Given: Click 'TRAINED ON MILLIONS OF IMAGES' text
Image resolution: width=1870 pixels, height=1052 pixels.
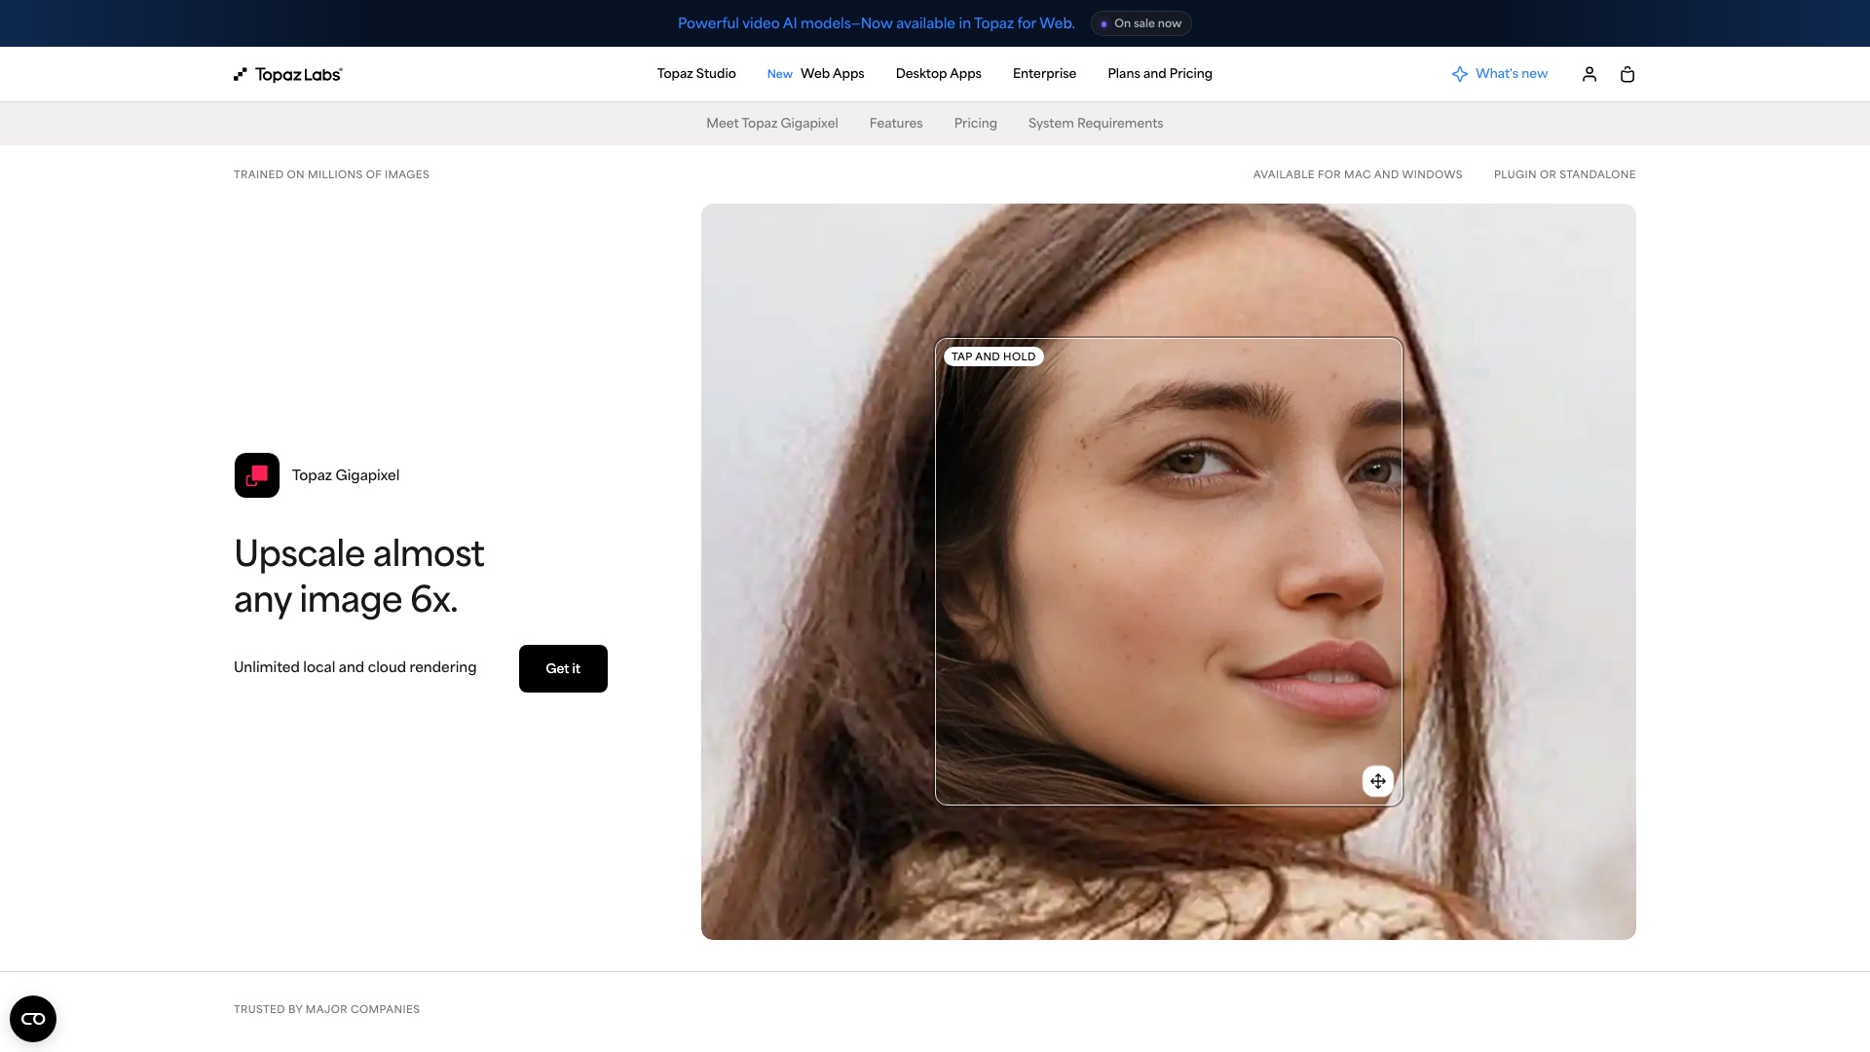Looking at the screenshot, I should point(331,174).
